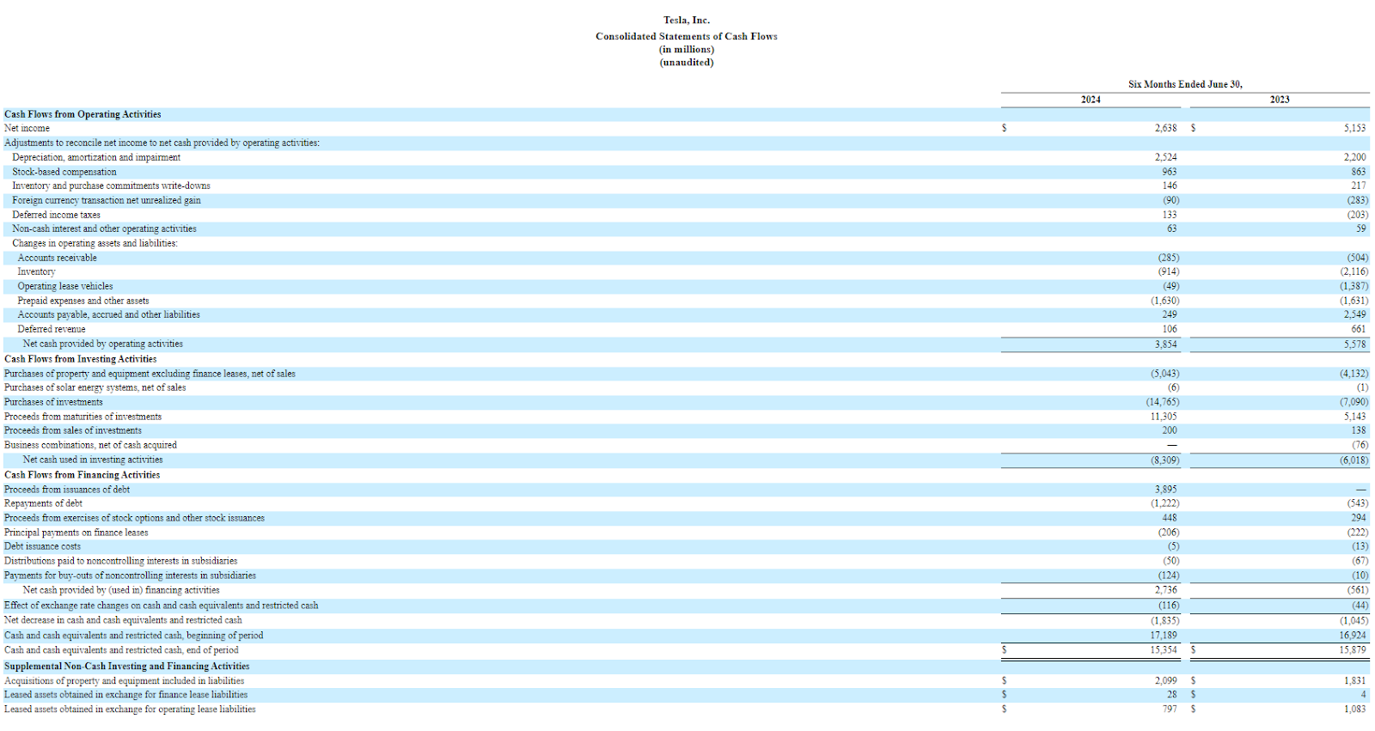Select 'Depreciation, amortization and impairment' label
This screenshot has width=1375, height=731.
[96, 157]
